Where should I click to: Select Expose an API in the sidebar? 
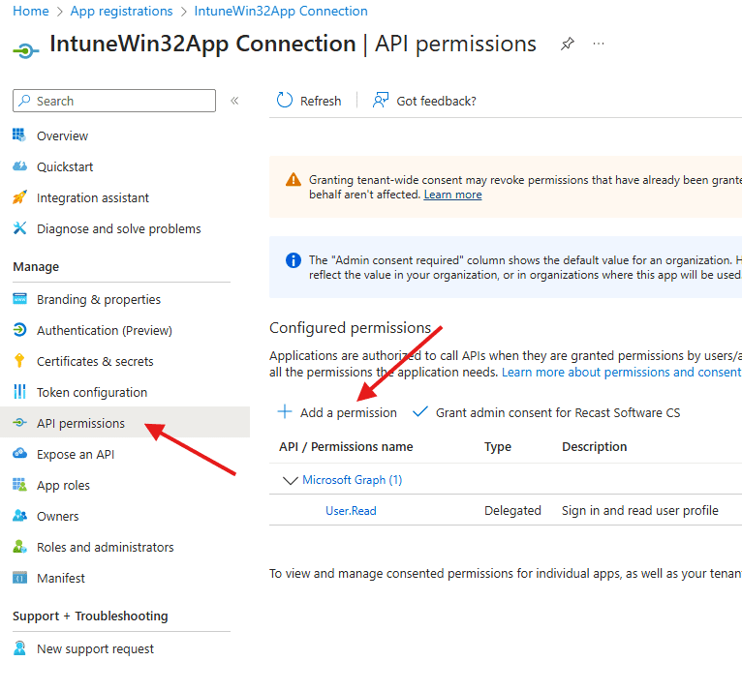pos(76,454)
